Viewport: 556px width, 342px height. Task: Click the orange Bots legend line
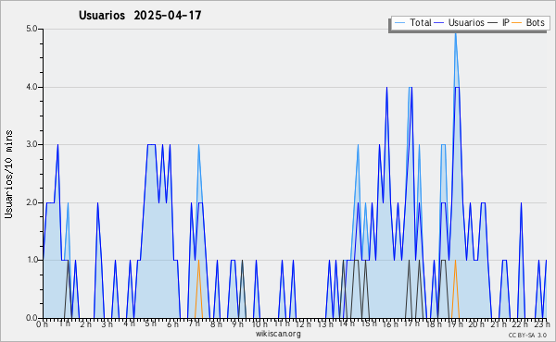517,23
